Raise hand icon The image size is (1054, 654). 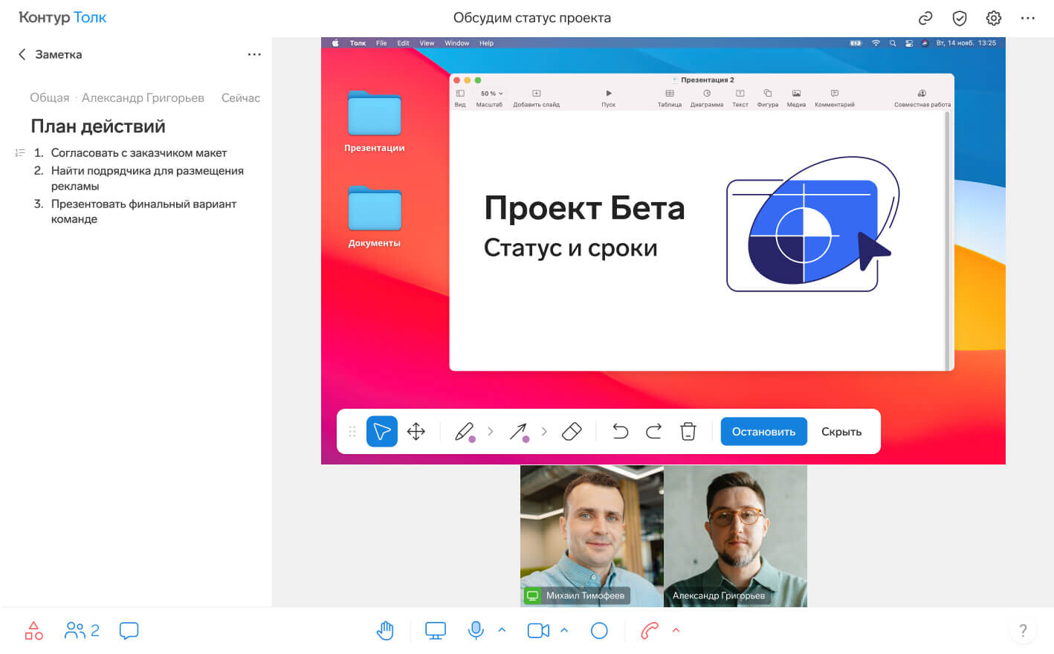pyautogui.click(x=385, y=631)
